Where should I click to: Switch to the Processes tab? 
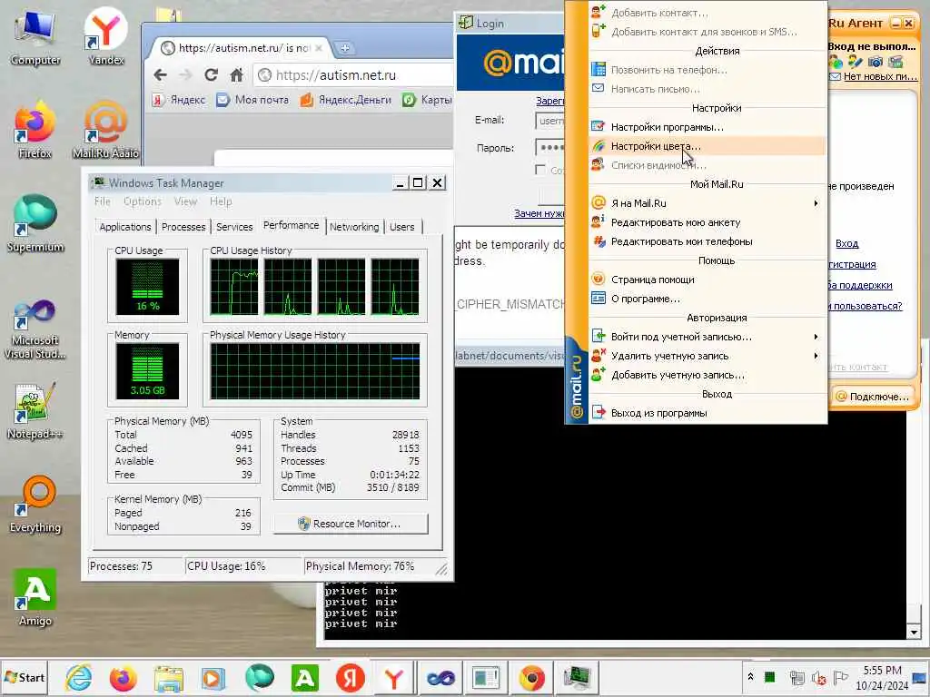click(x=183, y=227)
